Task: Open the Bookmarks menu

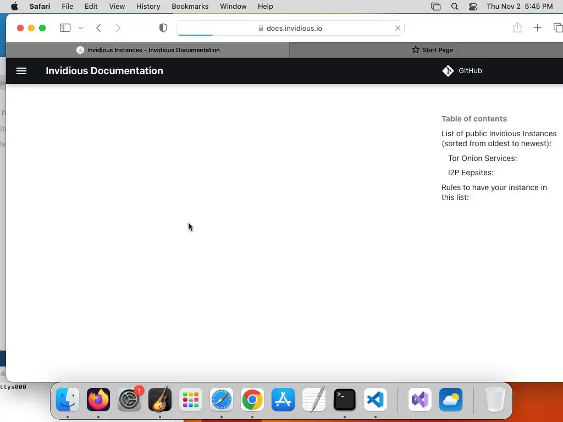Action: 190,6
